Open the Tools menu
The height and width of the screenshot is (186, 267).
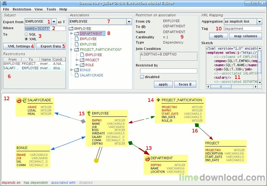click(51, 9)
